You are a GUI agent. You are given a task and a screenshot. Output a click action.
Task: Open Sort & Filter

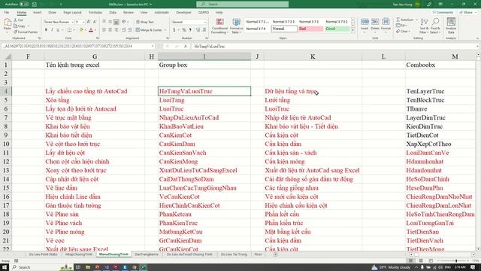[x=424, y=26]
